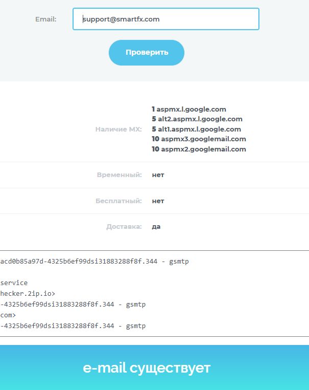Click the Email input field
This screenshot has width=309, height=390.
point(166,19)
